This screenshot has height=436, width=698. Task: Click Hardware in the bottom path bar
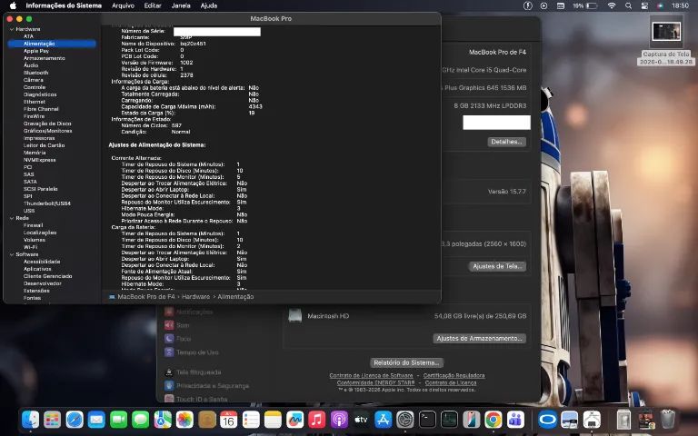[195, 297]
